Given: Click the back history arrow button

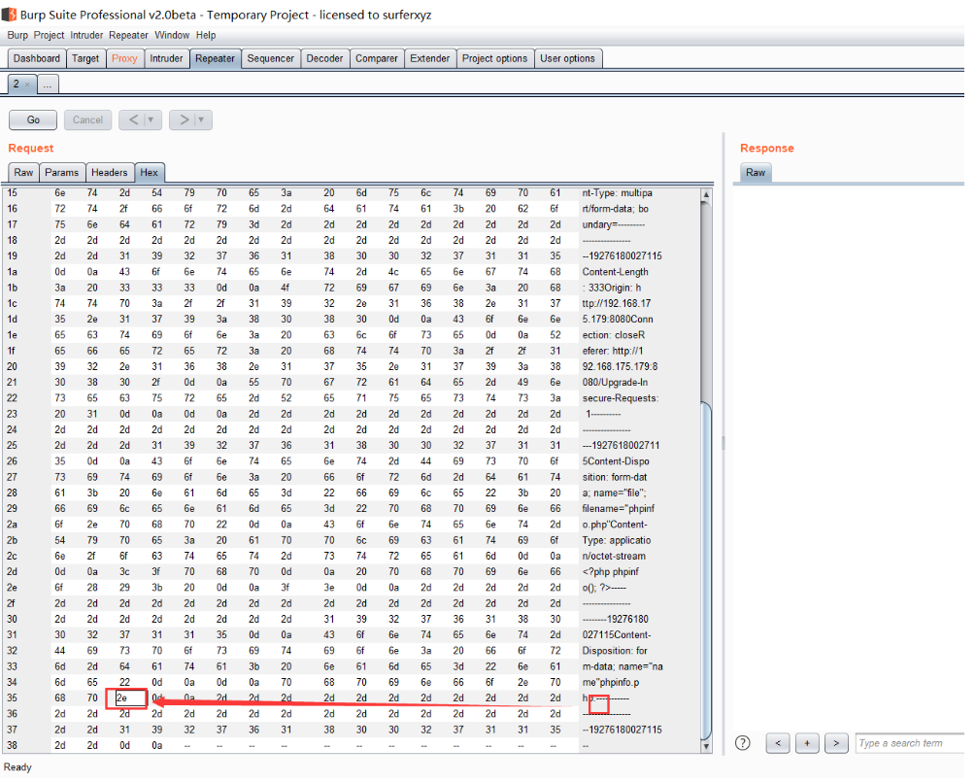Looking at the screenshot, I should [x=133, y=119].
